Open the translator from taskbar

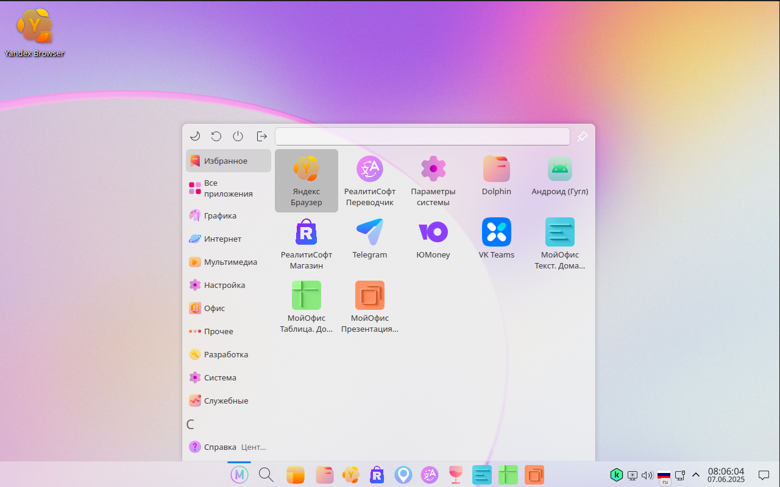(x=430, y=475)
